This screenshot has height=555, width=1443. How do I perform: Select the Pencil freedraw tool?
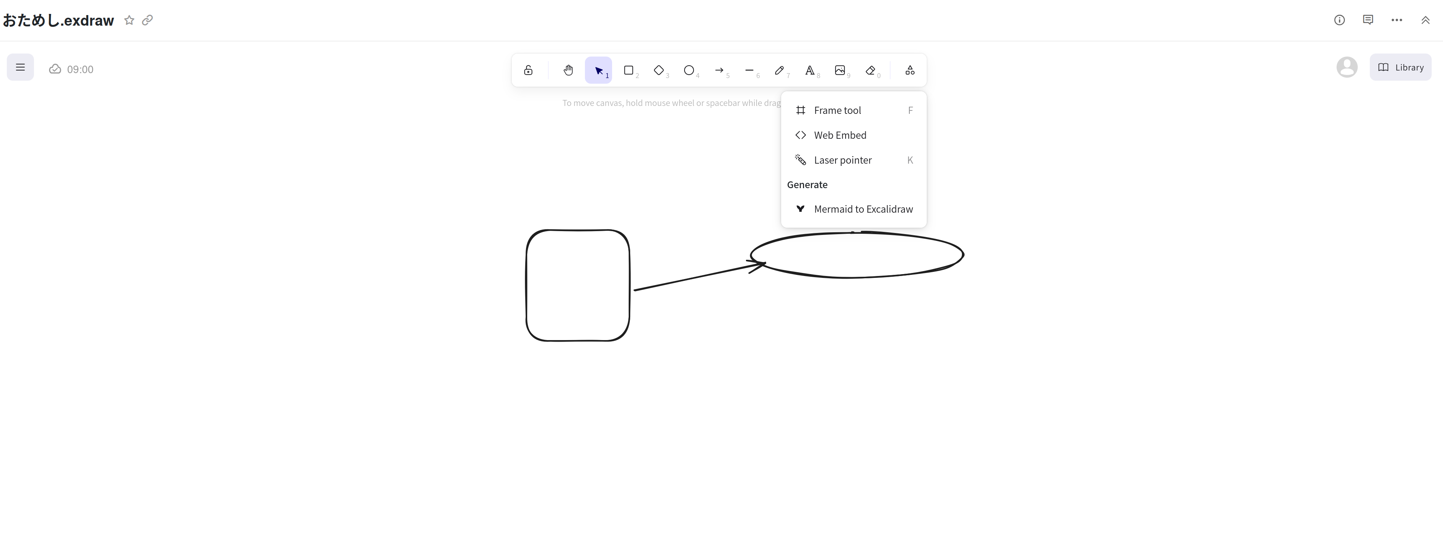779,70
